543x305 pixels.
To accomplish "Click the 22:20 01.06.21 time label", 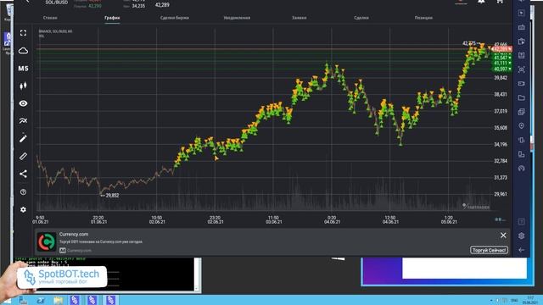I will (98, 219).
